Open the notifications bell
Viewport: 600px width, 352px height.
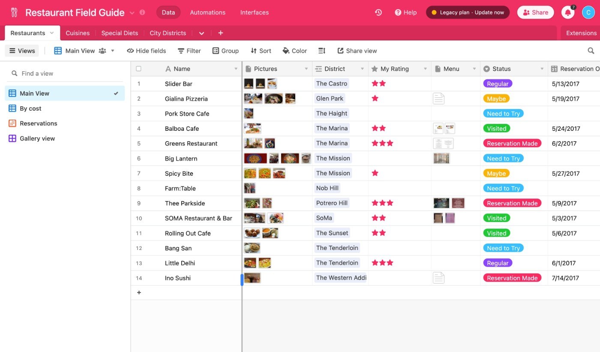click(x=568, y=12)
